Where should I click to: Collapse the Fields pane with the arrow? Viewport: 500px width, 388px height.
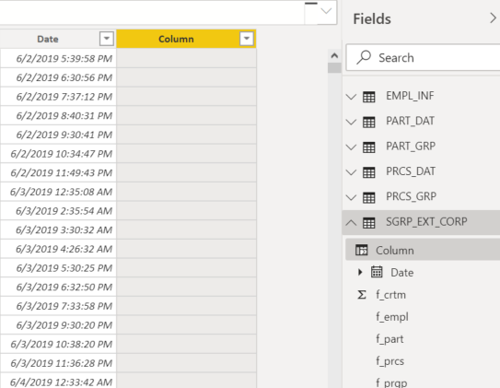(493, 18)
